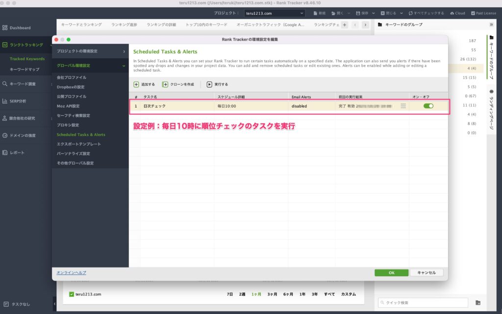Open Tracked Keywords in sidebar
The width and height of the screenshot is (502, 314).
[27, 59]
